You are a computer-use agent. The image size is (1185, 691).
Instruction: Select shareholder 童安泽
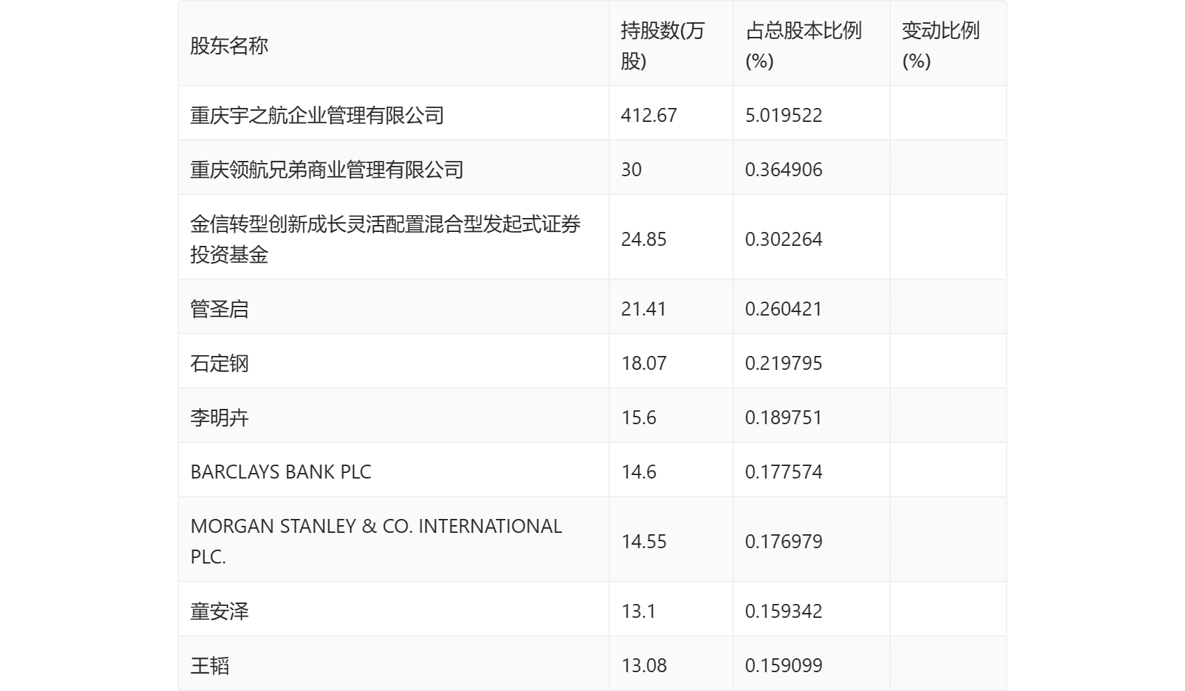tap(220, 611)
